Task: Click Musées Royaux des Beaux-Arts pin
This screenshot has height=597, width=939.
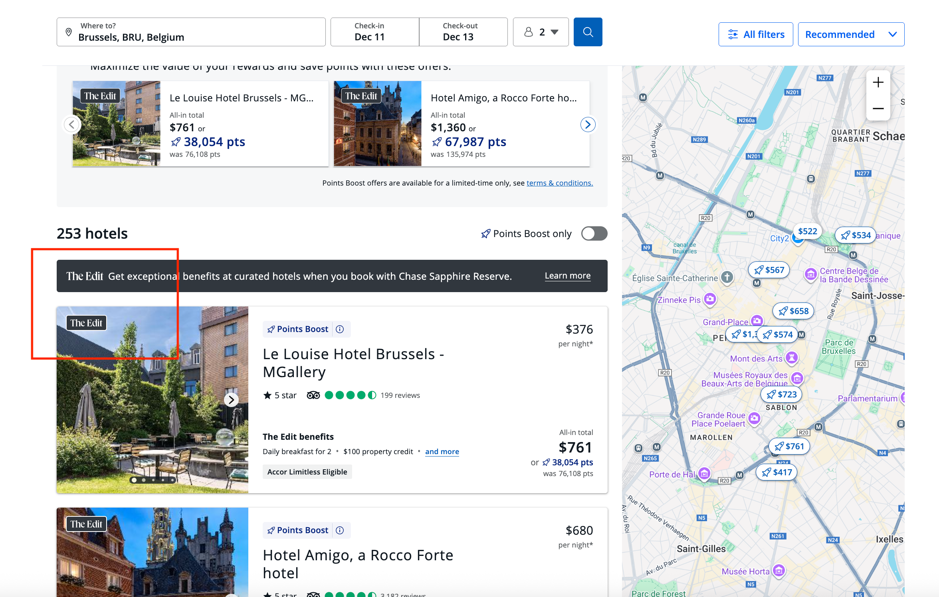Action: tap(797, 378)
